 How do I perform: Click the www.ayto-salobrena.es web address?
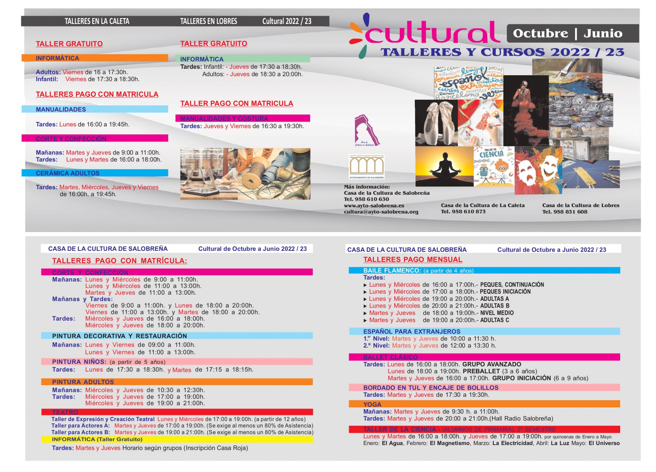pyautogui.click(x=374, y=205)
